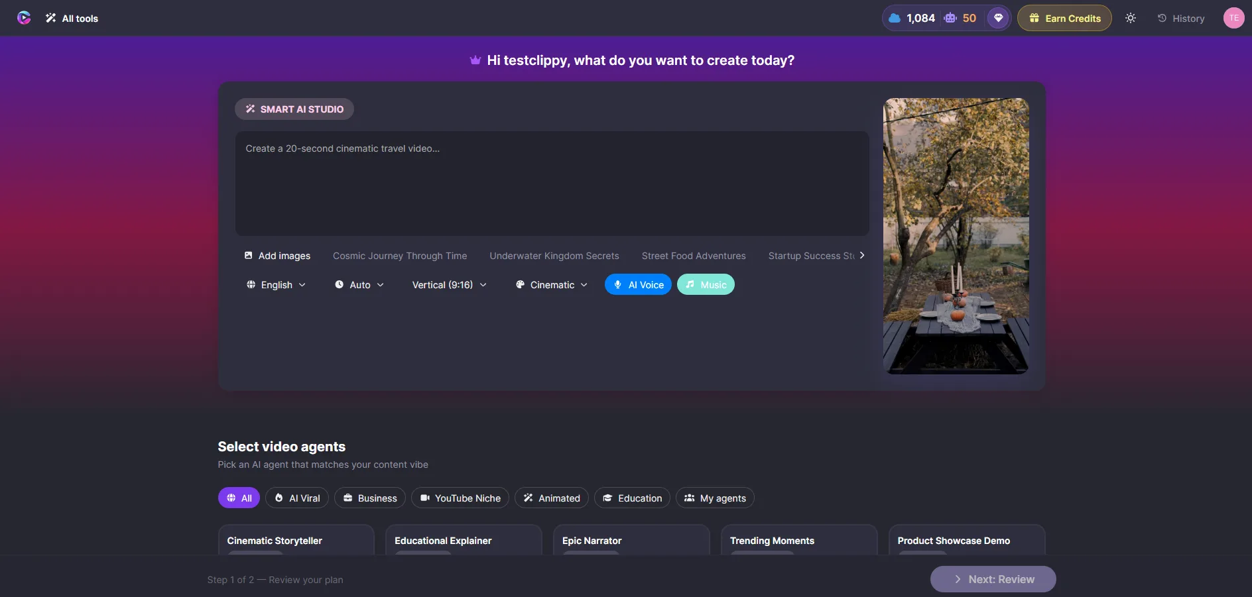Click the purple robot credits icon
The image size is (1252, 597).
pos(950,18)
